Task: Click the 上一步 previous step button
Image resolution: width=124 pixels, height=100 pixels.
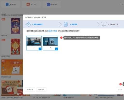Action: click(x=120, y=90)
